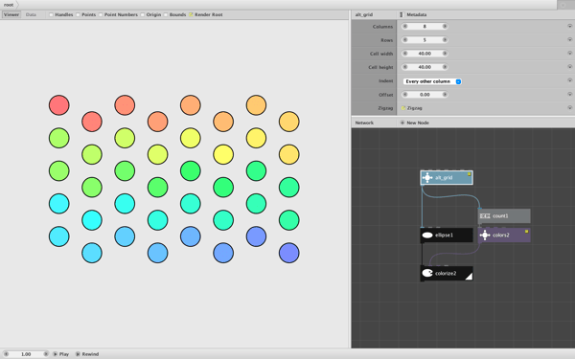
Task: Click the frame field showing 1.00
Action: point(26,354)
